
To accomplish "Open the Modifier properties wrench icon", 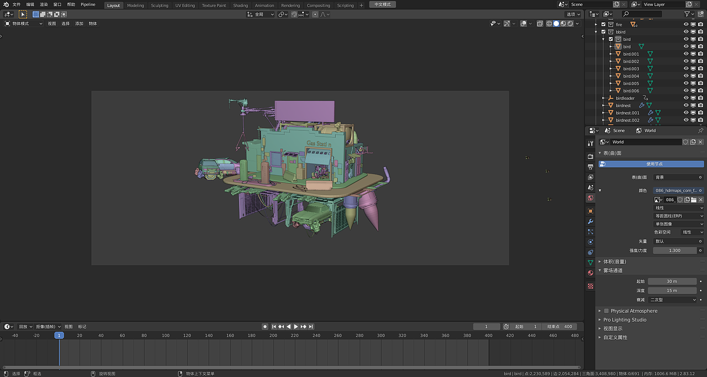I will click(x=590, y=222).
